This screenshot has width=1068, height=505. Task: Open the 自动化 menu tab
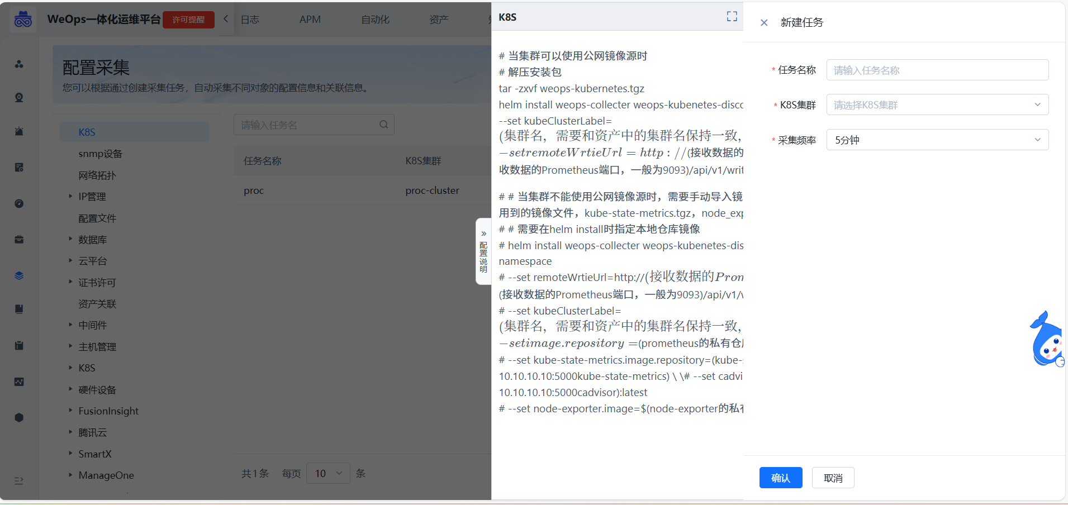[375, 20]
